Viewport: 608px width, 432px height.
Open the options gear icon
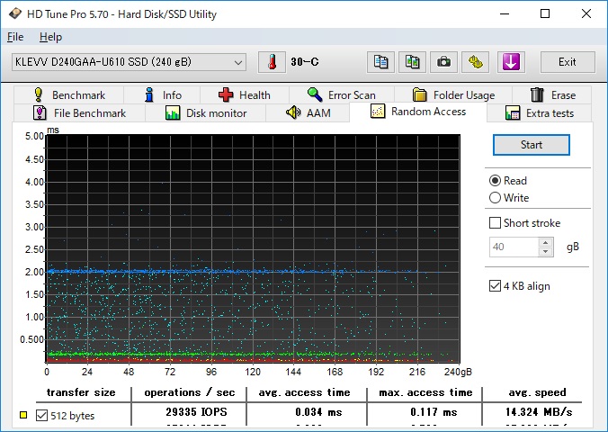(x=475, y=62)
